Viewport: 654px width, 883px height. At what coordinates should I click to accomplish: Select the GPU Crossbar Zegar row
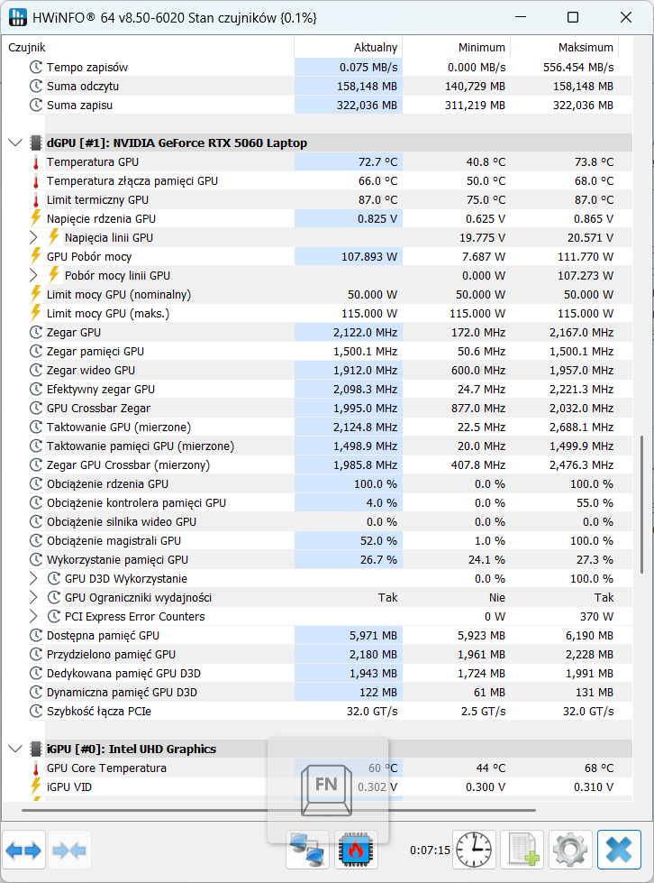point(330,409)
